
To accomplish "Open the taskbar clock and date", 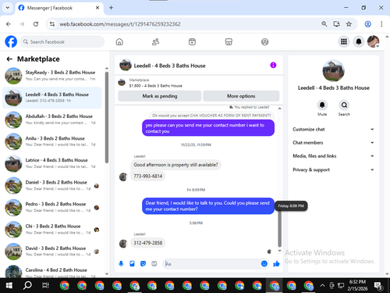I will (x=357, y=285).
